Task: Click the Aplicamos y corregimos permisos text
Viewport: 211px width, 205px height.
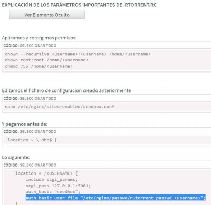Action: 39,38
